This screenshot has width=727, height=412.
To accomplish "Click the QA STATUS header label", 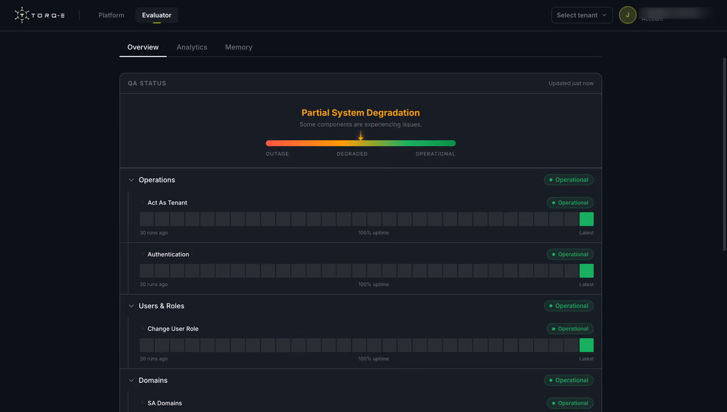I will click(147, 83).
